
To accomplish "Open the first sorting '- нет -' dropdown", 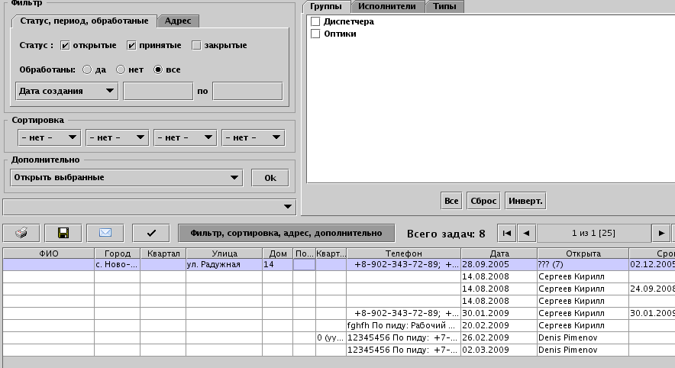I will 49,137.
